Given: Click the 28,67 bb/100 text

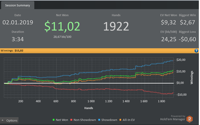Looking at the screenshot, I should [62, 37].
